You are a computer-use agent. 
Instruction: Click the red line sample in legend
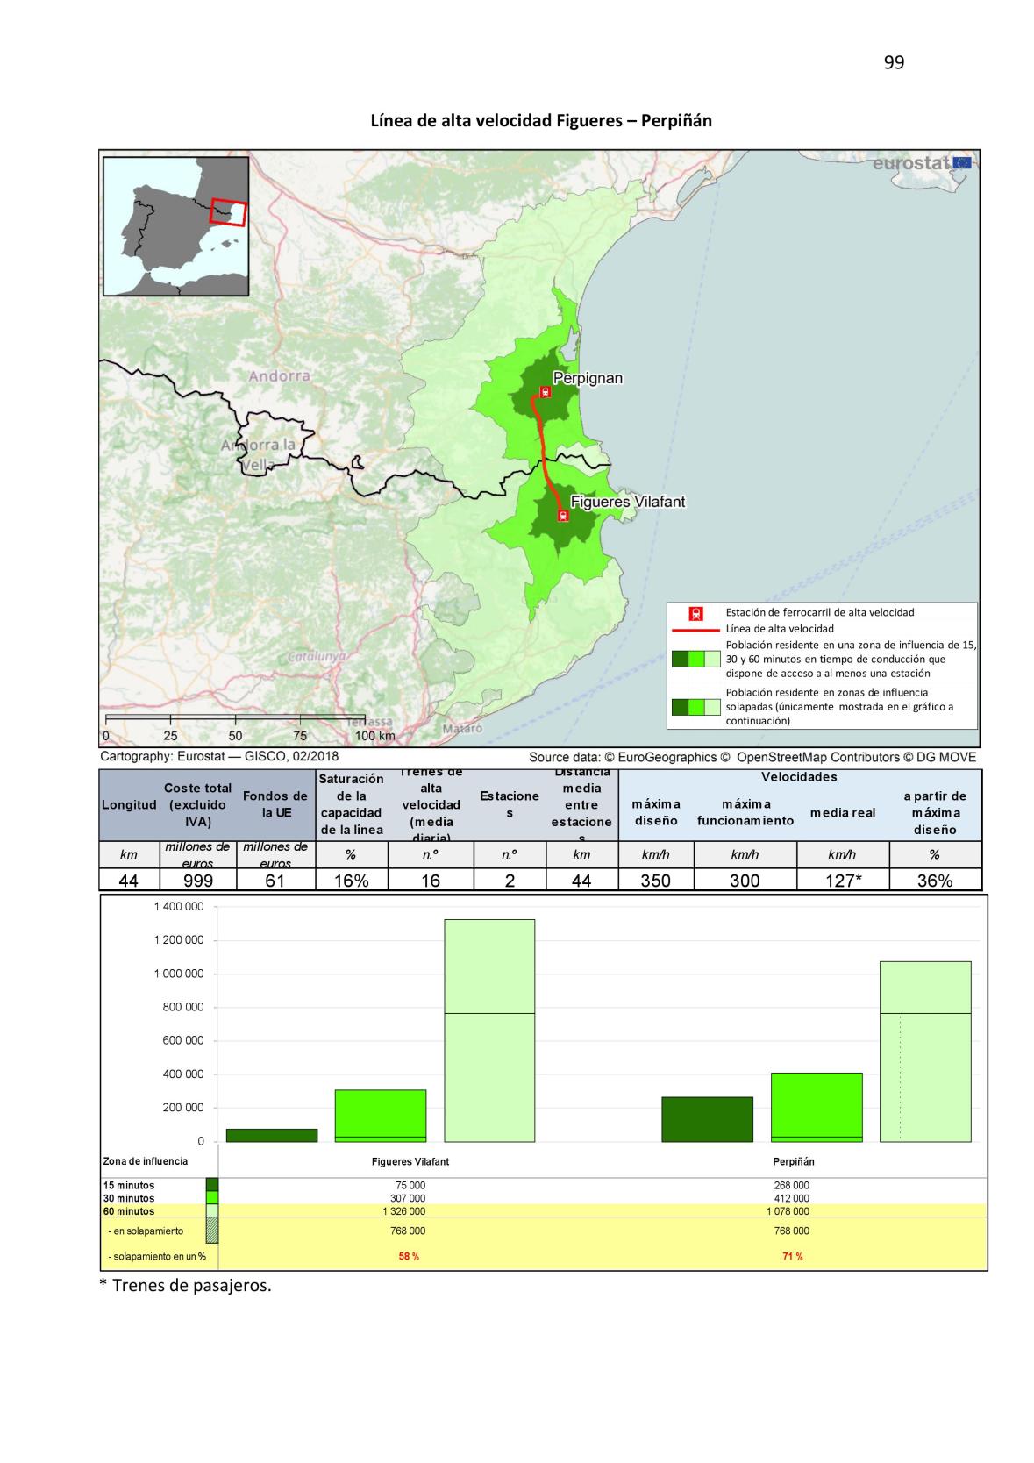(x=695, y=629)
